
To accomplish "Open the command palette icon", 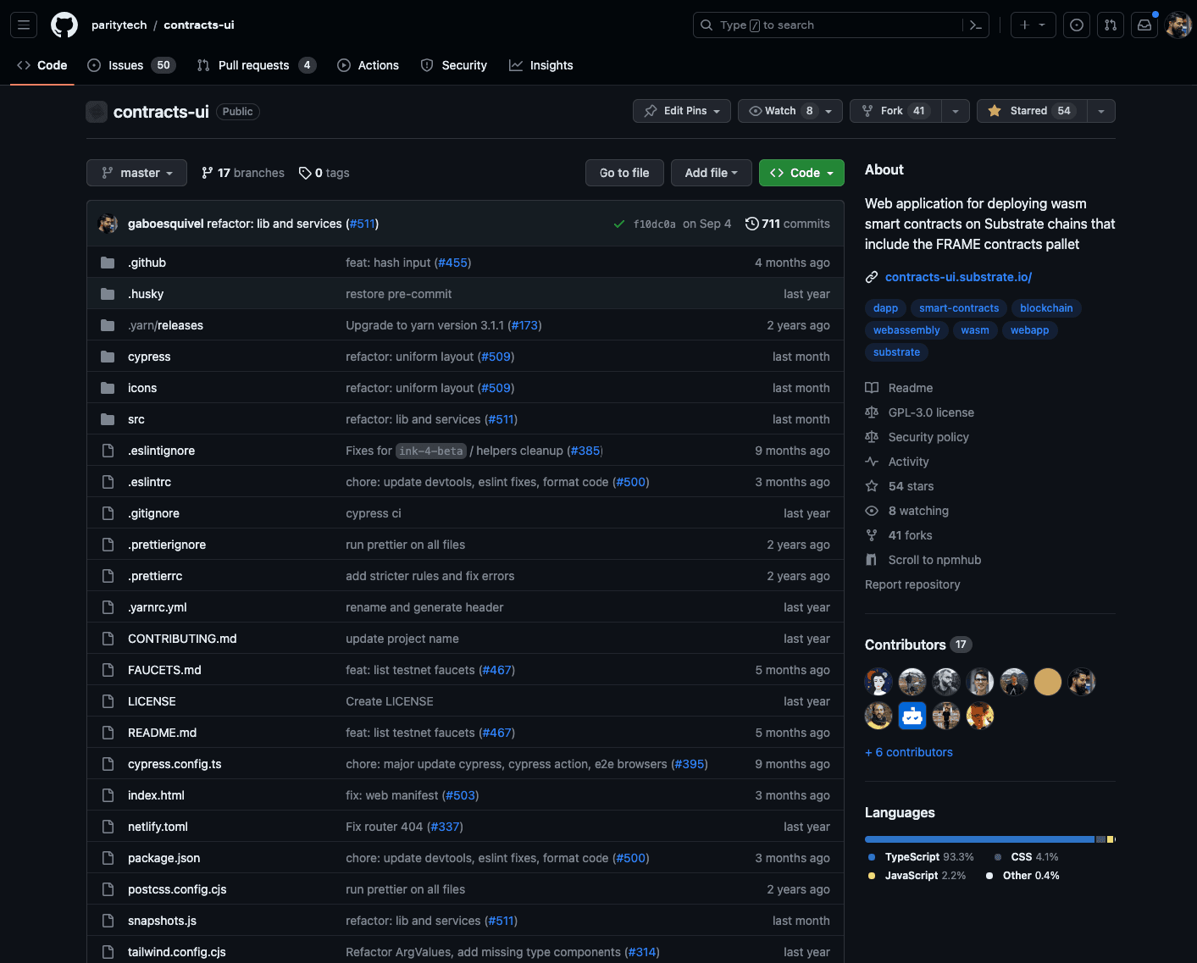I will coord(976,25).
